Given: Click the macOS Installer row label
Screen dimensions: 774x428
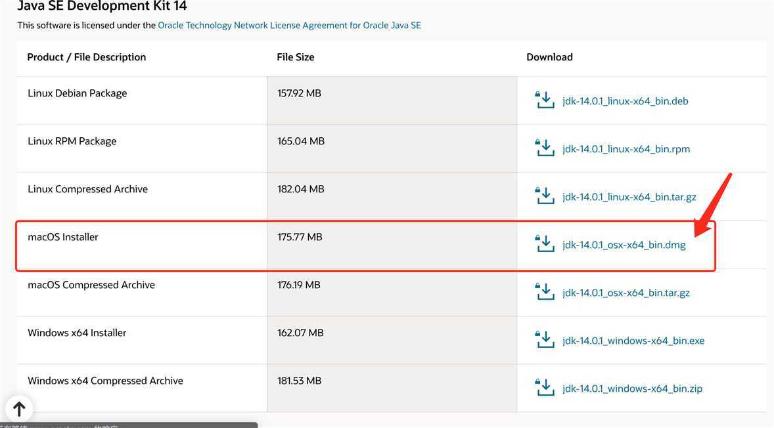Looking at the screenshot, I should click(x=63, y=237).
